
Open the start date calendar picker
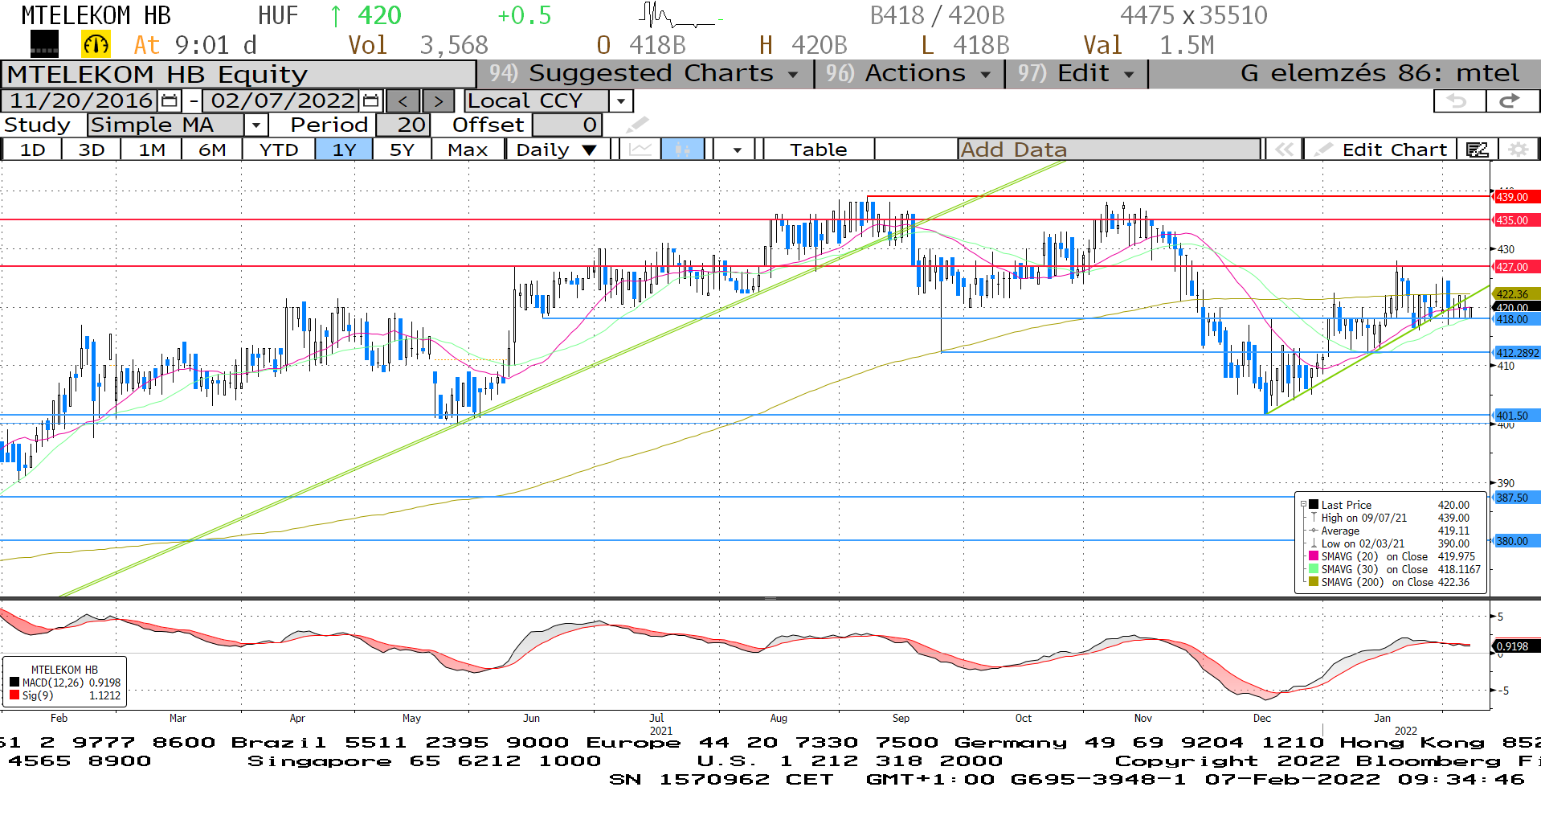[x=170, y=100]
